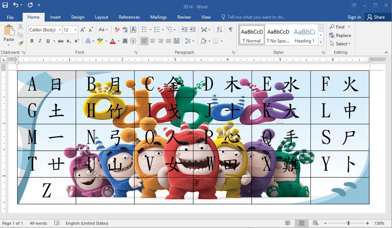The height and width of the screenshot is (228, 392).
Task: Click the Character Border icon
Action: pos(133,30)
